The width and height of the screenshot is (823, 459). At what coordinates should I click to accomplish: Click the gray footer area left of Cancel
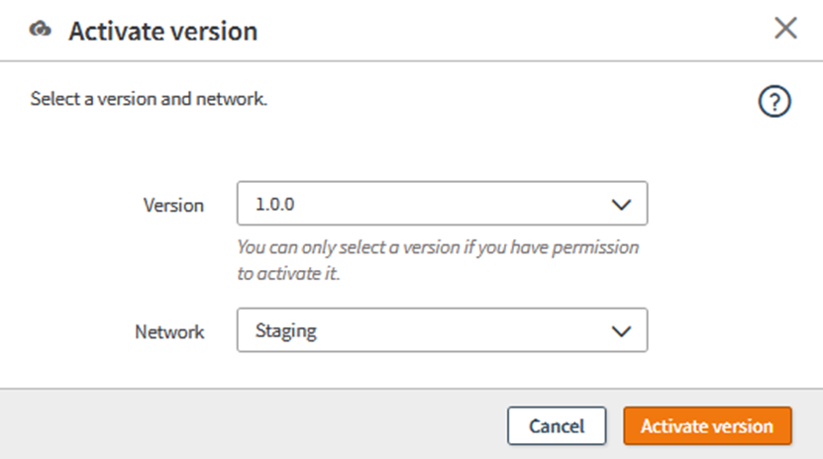point(248,425)
